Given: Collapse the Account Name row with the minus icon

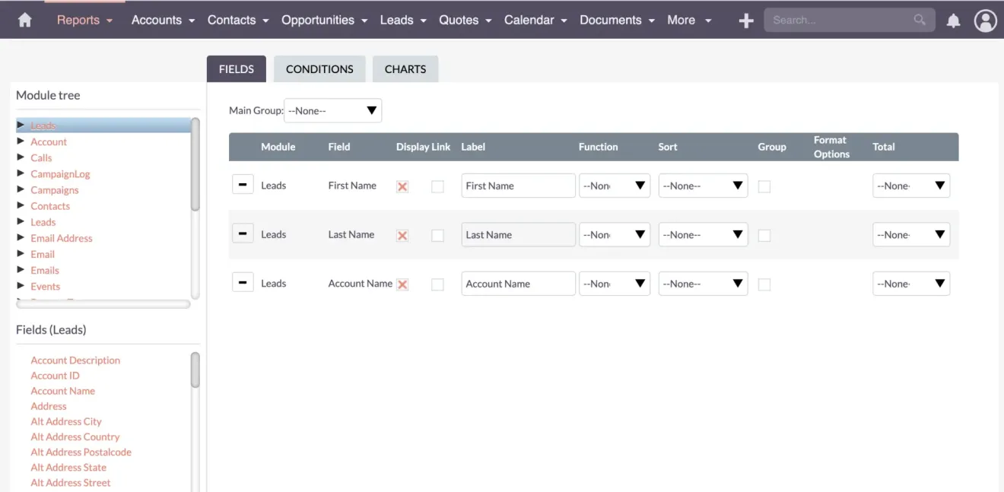Looking at the screenshot, I should 243,282.
